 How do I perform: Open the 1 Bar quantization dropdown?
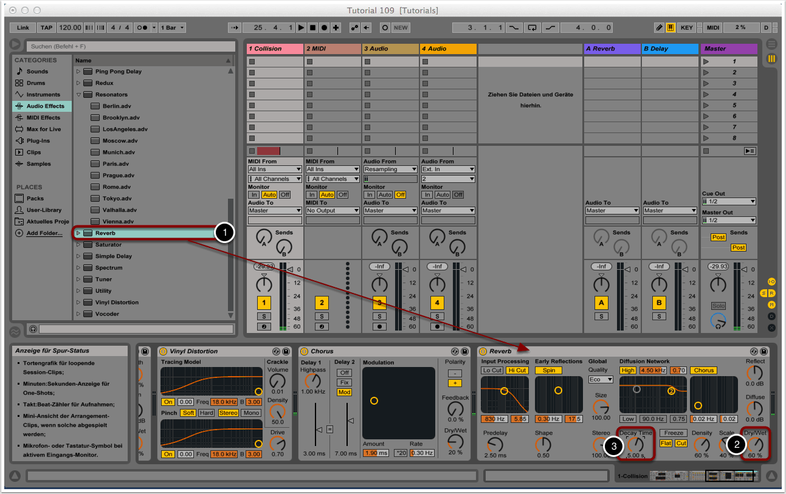[x=173, y=28]
